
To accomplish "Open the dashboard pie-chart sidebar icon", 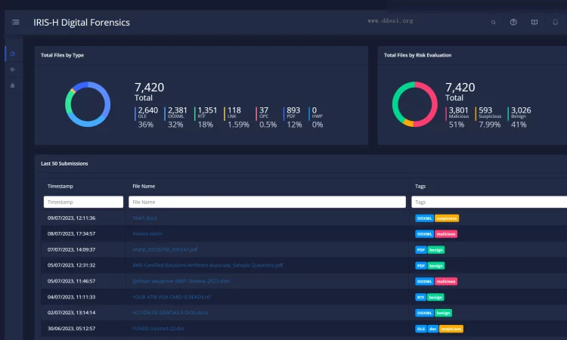I will (x=13, y=54).
